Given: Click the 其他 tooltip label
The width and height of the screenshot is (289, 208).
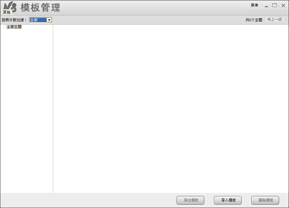Looking at the screenshot, I should tap(6, 12).
